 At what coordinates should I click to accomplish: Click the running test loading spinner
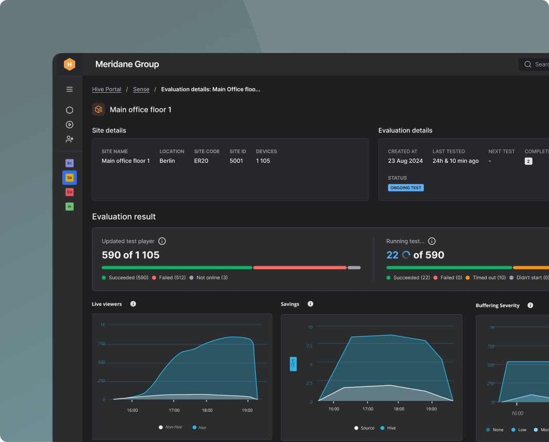(406, 255)
